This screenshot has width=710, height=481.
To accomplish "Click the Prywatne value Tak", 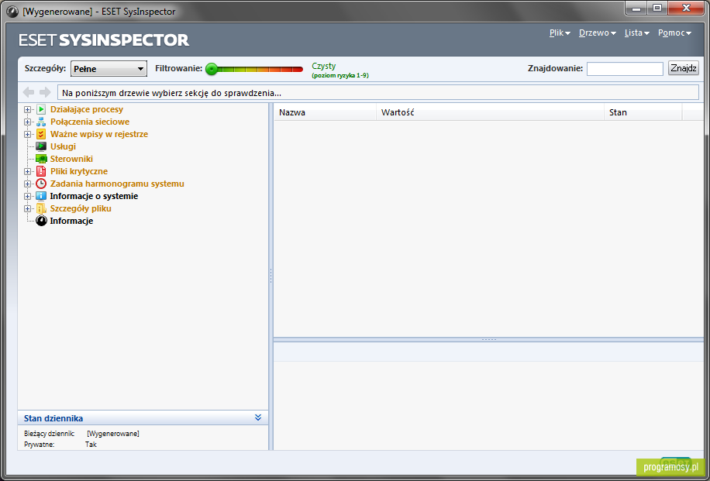I will point(91,445).
